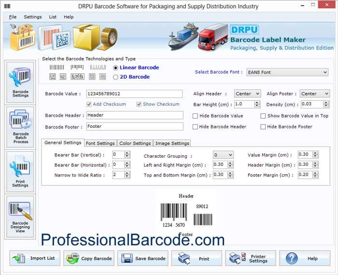Click the Print button
This screenshot has width=338, height=275.
197,258
